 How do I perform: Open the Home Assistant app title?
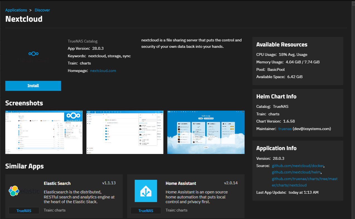click(181, 183)
